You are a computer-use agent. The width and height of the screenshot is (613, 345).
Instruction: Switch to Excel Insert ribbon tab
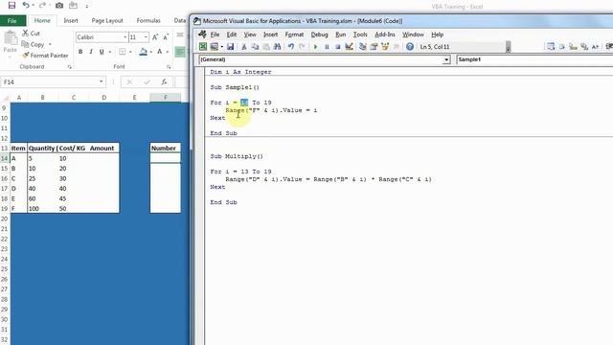tap(71, 20)
